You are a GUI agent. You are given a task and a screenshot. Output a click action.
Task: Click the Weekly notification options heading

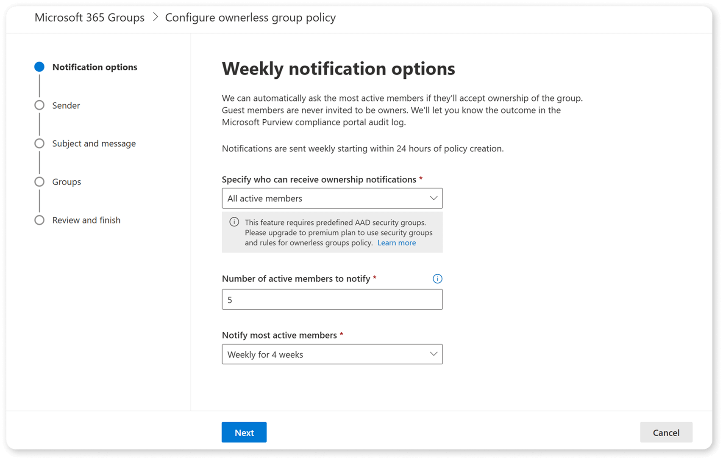[339, 69]
